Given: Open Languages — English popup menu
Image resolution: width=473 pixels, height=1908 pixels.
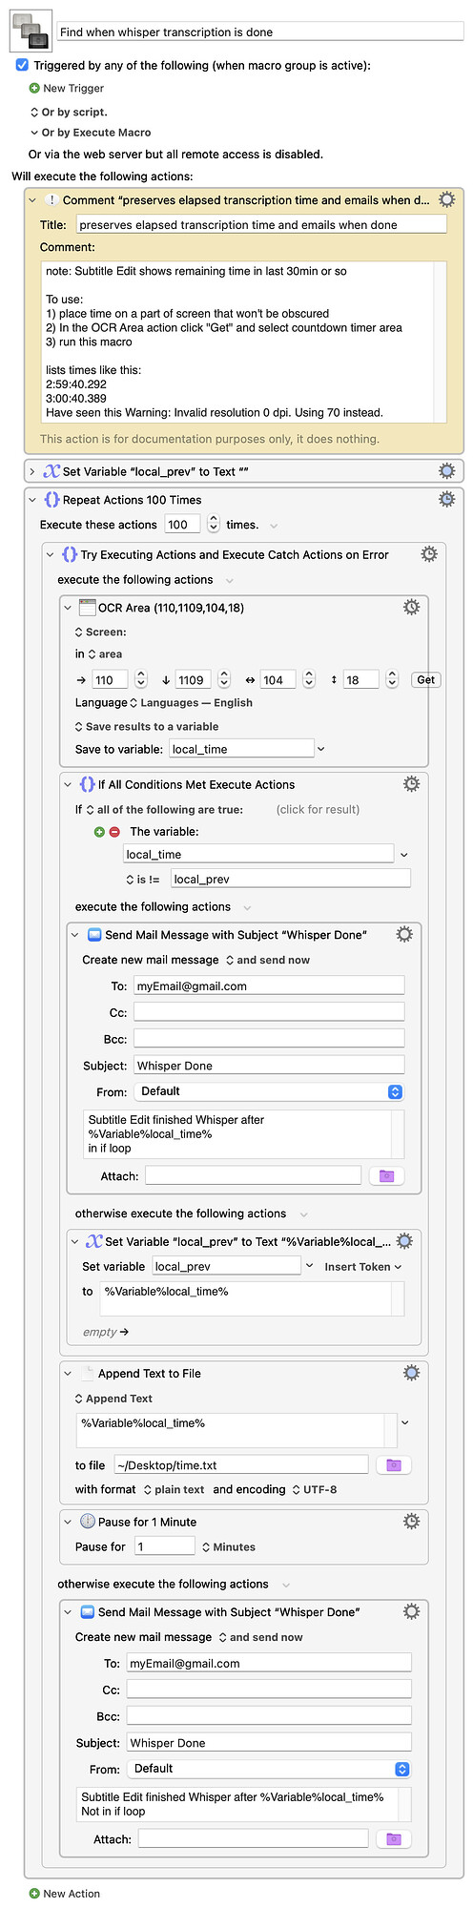Looking at the screenshot, I should click(191, 702).
